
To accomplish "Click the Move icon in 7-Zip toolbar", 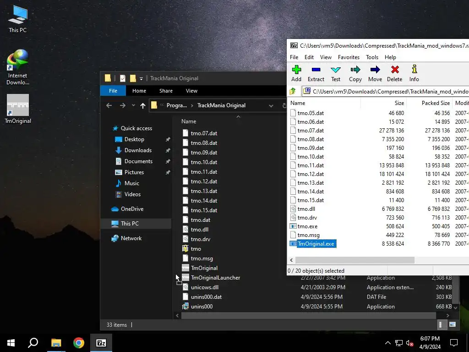I will point(375,73).
